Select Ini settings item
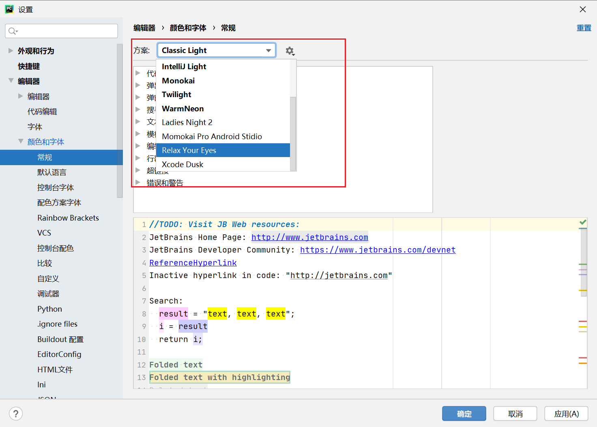This screenshot has height=427, width=597. [x=42, y=385]
